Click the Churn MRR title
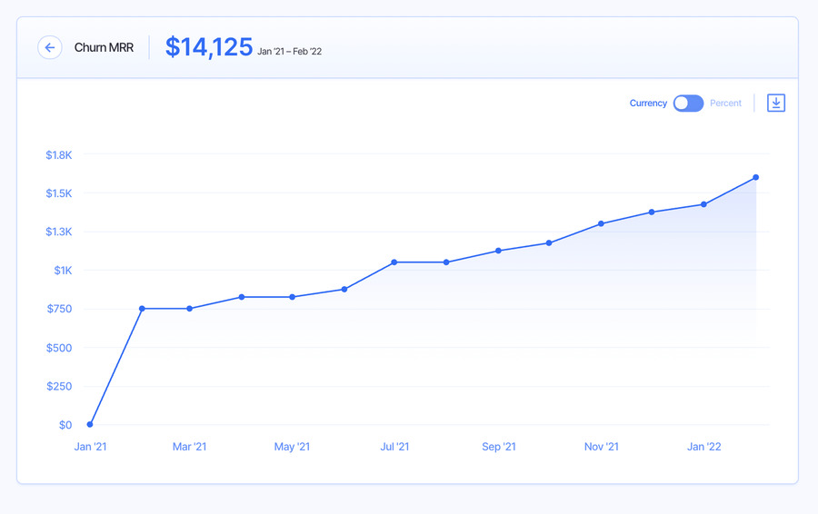Screen dimensions: 818x514 (x=104, y=47)
